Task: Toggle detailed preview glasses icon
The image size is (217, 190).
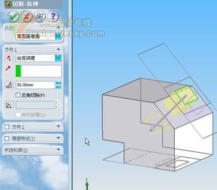Action: pos(40,16)
